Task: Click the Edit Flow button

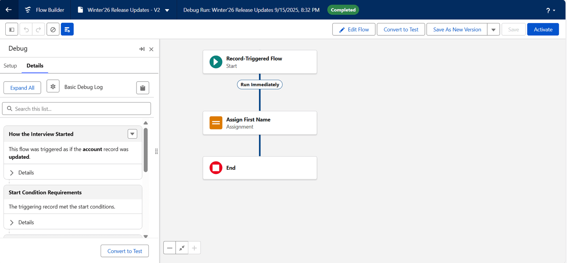Action: tap(354, 29)
